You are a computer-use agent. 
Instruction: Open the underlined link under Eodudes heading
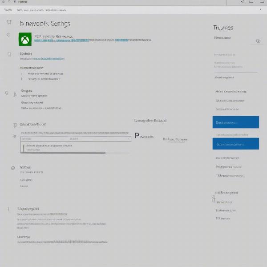coord(42,59)
